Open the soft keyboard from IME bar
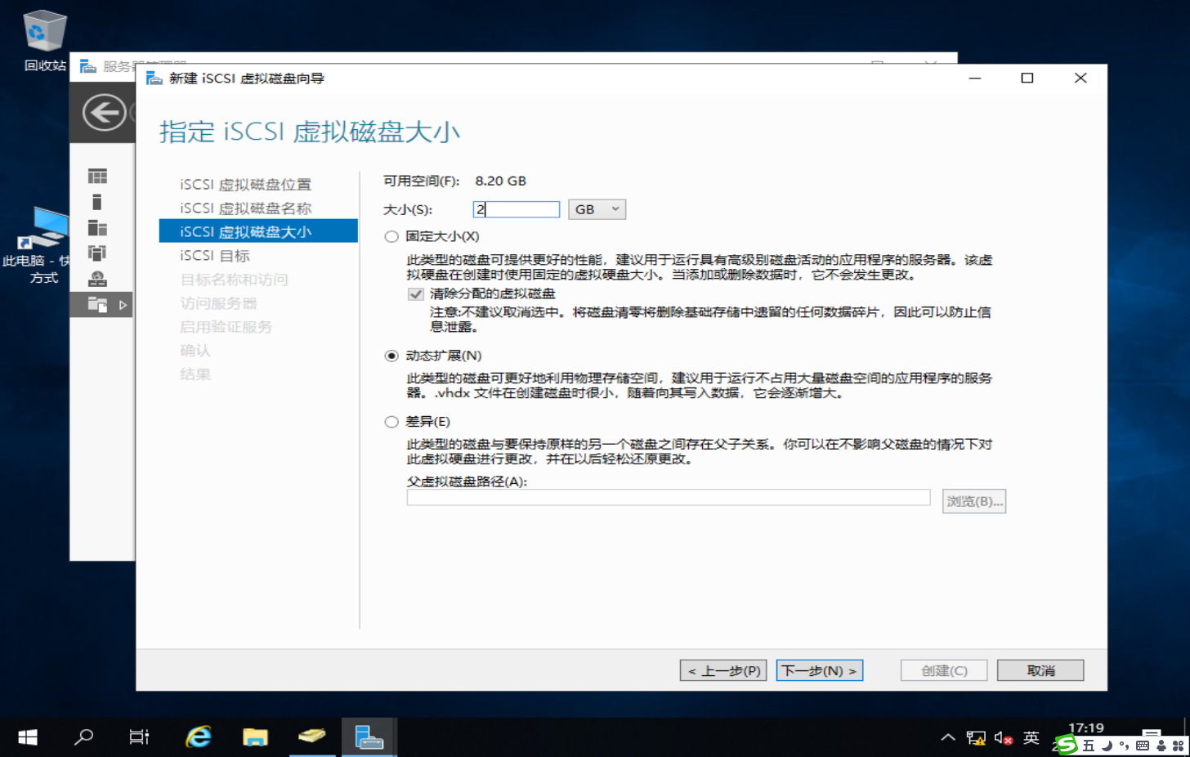The width and height of the screenshot is (1190, 757). tap(1143, 746)
